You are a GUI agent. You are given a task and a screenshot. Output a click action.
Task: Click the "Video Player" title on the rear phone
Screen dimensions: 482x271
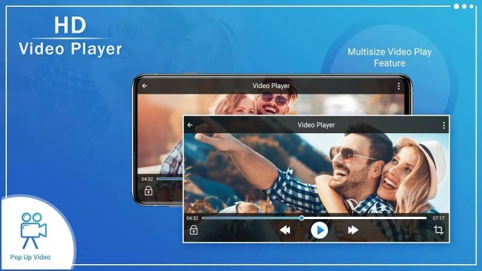tap(271, 86)
